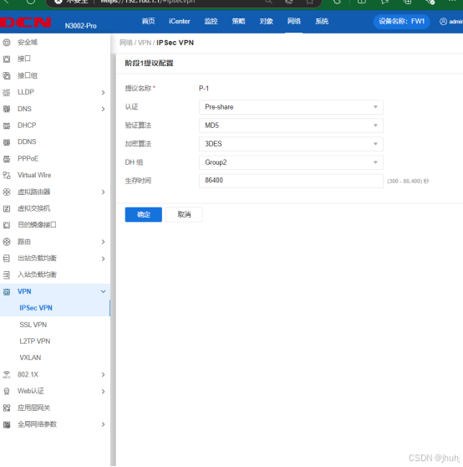Open the L2TP VPN menu item

[x=35, y=341]
